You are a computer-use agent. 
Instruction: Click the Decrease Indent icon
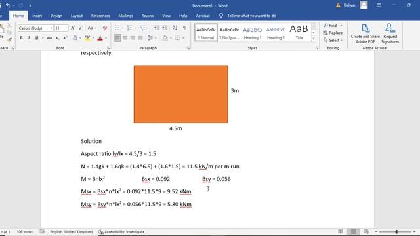pyautogui.click(x=157, y=28)
